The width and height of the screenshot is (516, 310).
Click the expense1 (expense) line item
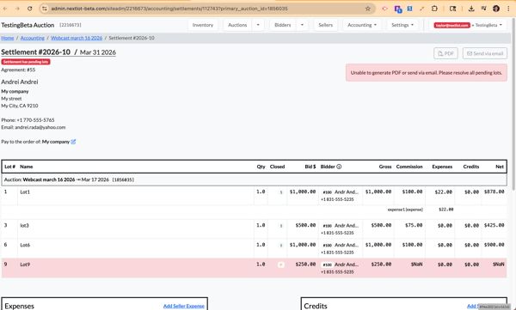click(x=405, y=210)
